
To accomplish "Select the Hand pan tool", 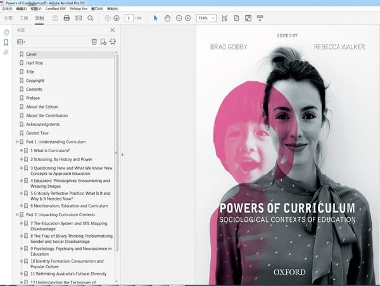I will click(x=167, y=18).
